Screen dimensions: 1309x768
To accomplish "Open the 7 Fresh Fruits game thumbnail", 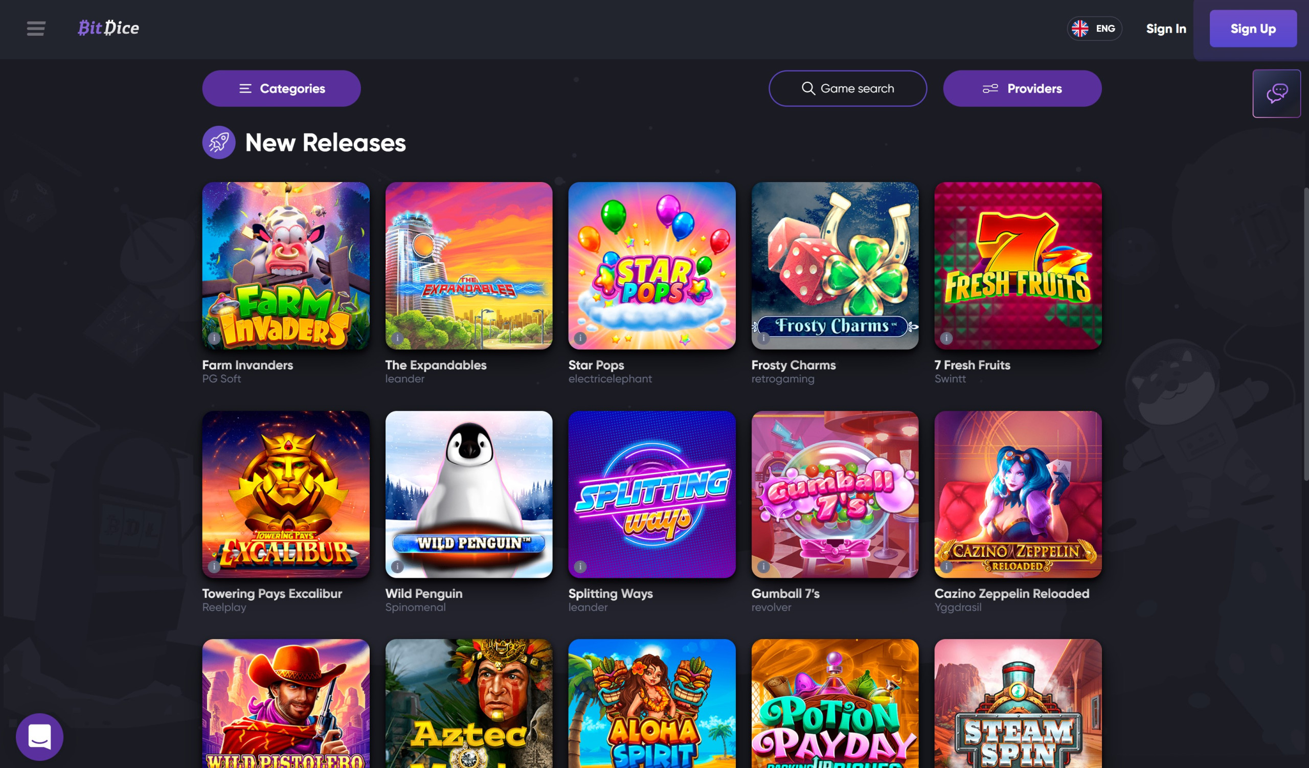I will pos(1018,265).
